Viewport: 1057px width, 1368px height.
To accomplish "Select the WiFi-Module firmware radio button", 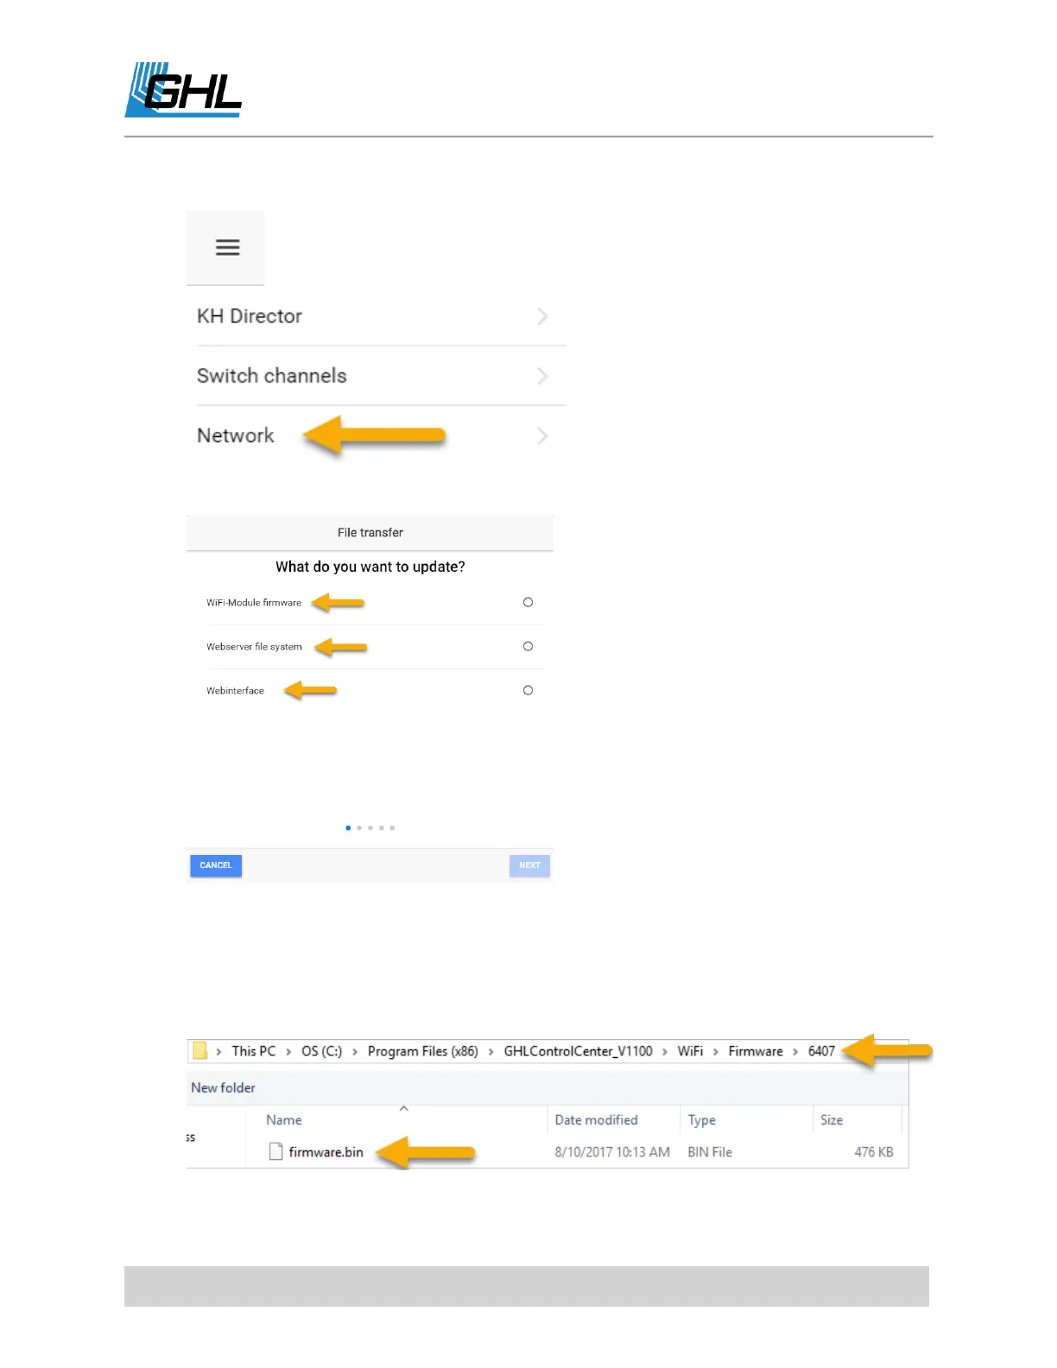I will point(528,602).
